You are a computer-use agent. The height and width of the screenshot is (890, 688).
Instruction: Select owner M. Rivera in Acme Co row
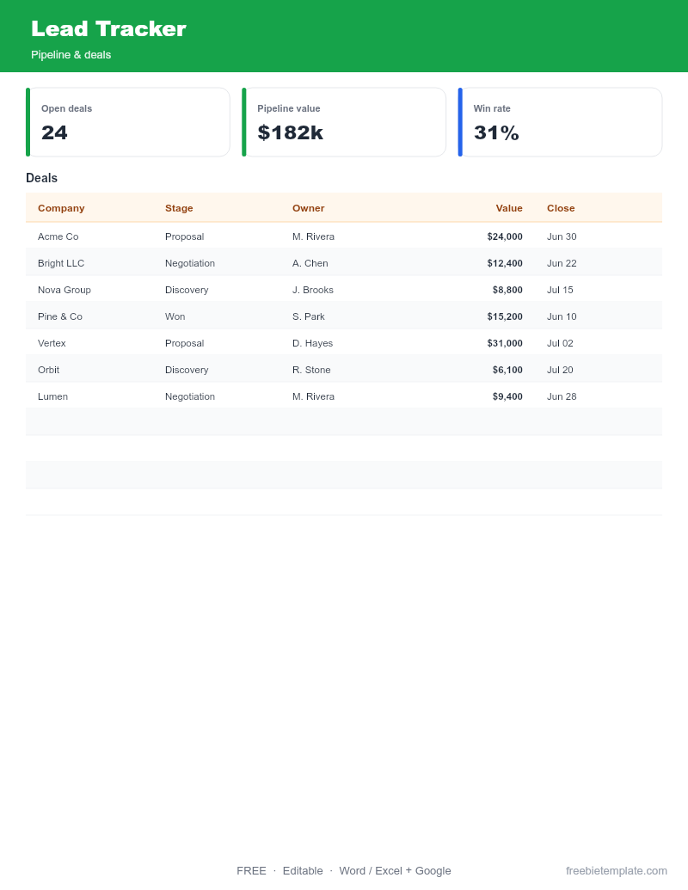(313, 236)
